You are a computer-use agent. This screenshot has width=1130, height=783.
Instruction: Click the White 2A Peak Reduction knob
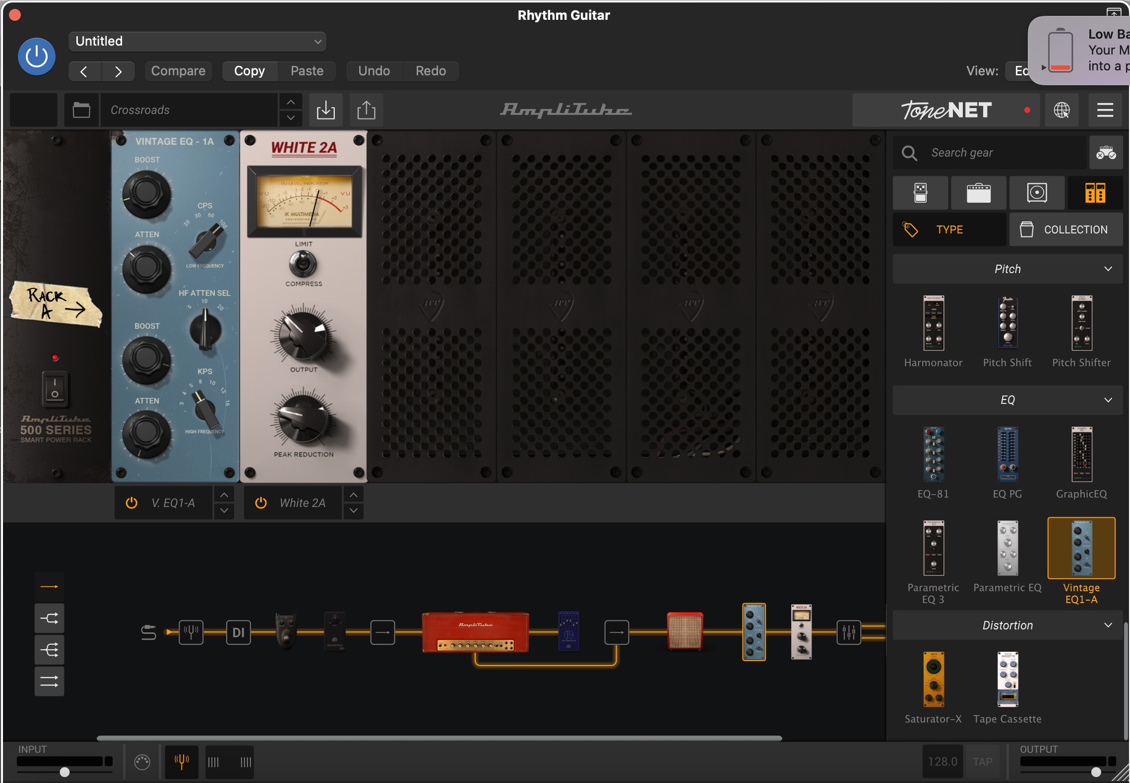[x=303, y=420]
